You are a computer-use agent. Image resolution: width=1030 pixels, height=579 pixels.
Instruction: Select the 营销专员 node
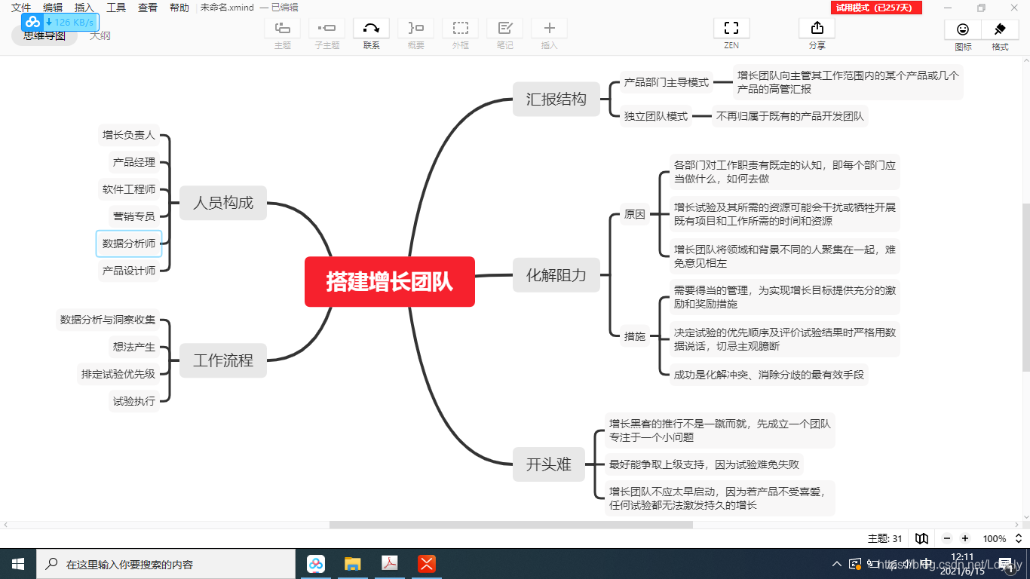click(x=134, y=216)
